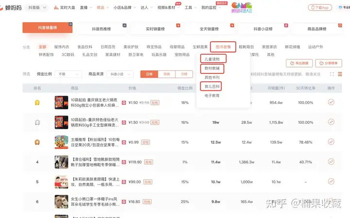Viewport: 350px width, 218px height.
Task: Switch to the 抖音销量榜 tab
Action: [x=47, y=28]
